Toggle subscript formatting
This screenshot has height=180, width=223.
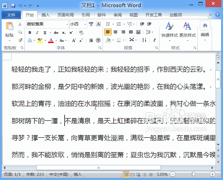pos(63,32)
